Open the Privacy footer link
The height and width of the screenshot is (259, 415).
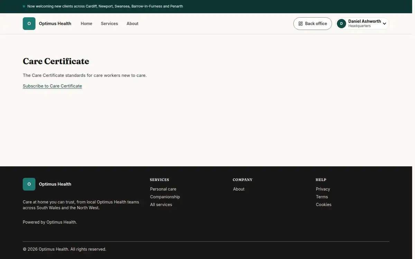pos(323,189)
